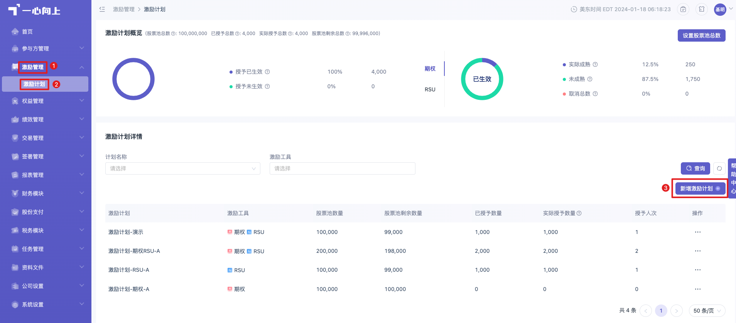The image size is (736, 323).
Task: Click the 参与方管理 sidebar icon
Action: 15,49
